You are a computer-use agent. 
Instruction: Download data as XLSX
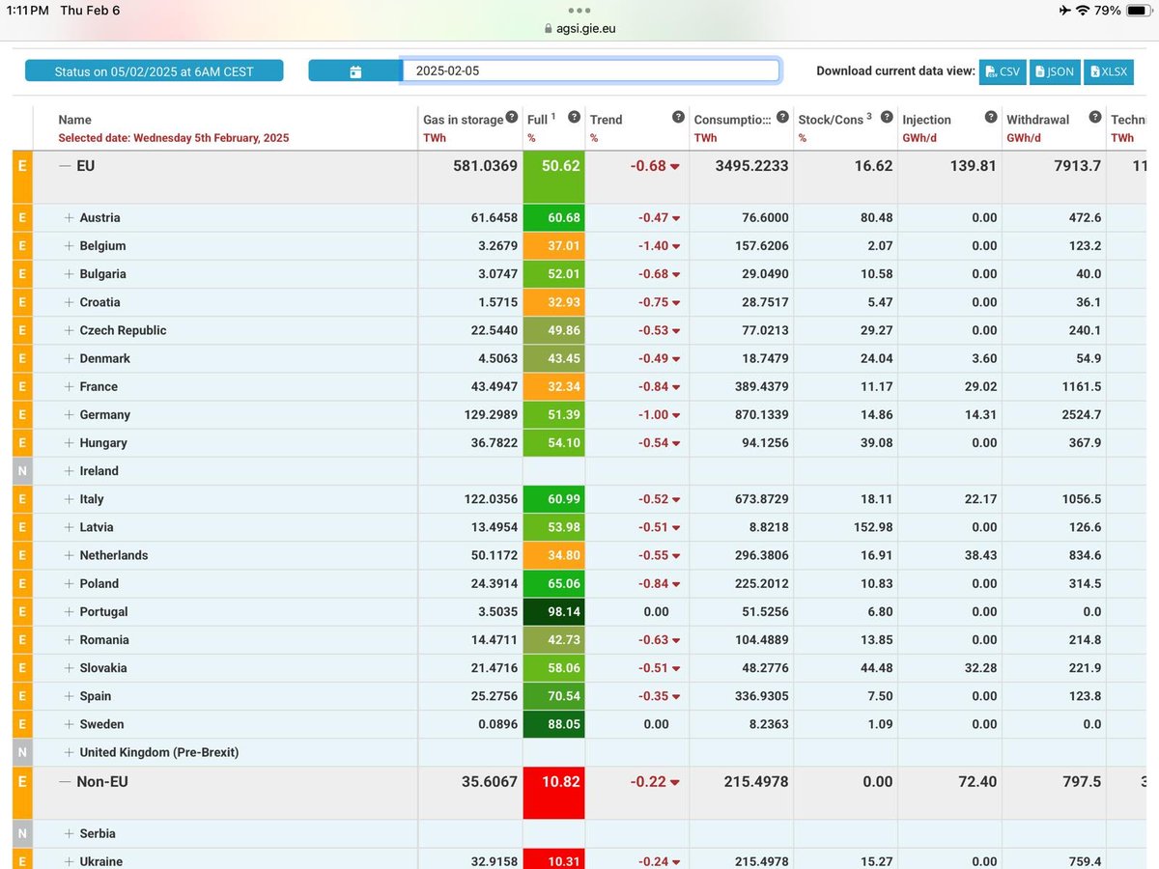pos(1109,71)
